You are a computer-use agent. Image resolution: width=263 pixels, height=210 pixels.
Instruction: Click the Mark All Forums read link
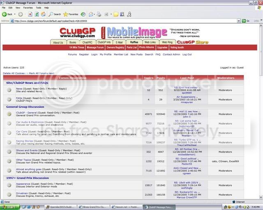point(42,73)
